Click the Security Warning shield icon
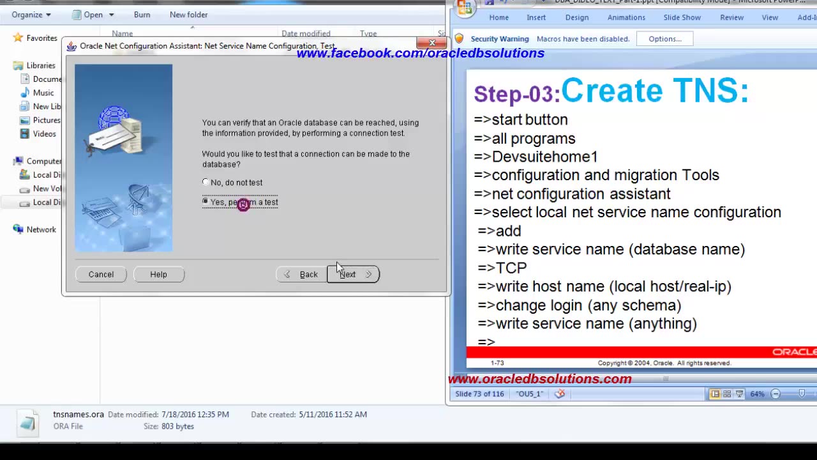Screen dimensions: 817x460 tap(459, 39)
